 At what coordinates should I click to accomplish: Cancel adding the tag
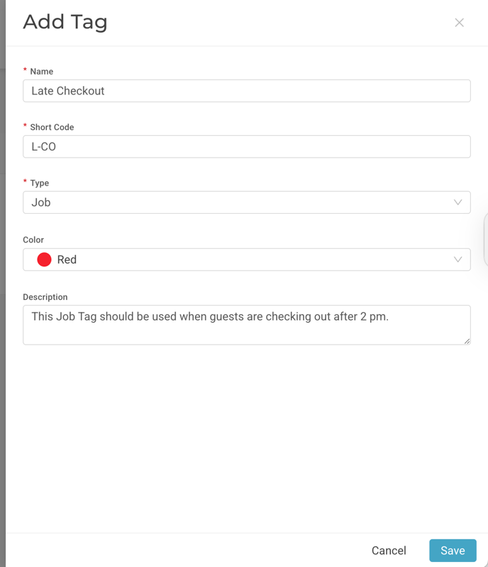(x=389, y=551)
